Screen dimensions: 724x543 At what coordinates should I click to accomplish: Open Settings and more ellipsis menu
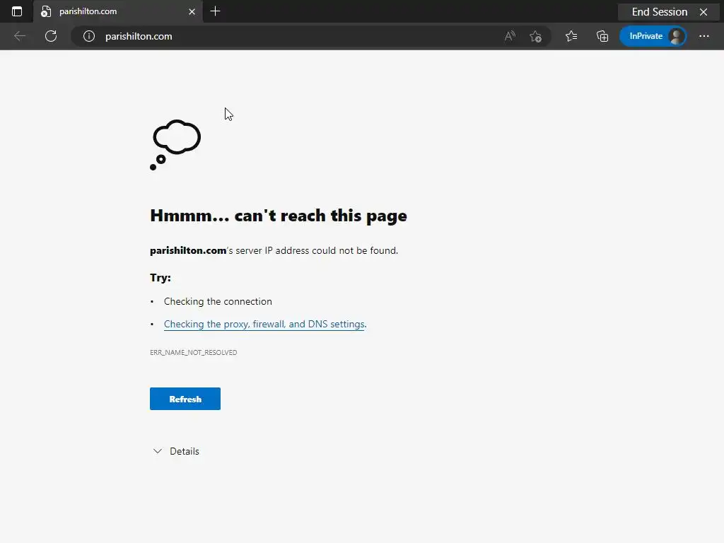703,36
